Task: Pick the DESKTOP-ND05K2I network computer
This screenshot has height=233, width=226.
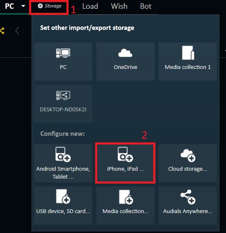Action: pyautogui.click(x=63, y=104)
